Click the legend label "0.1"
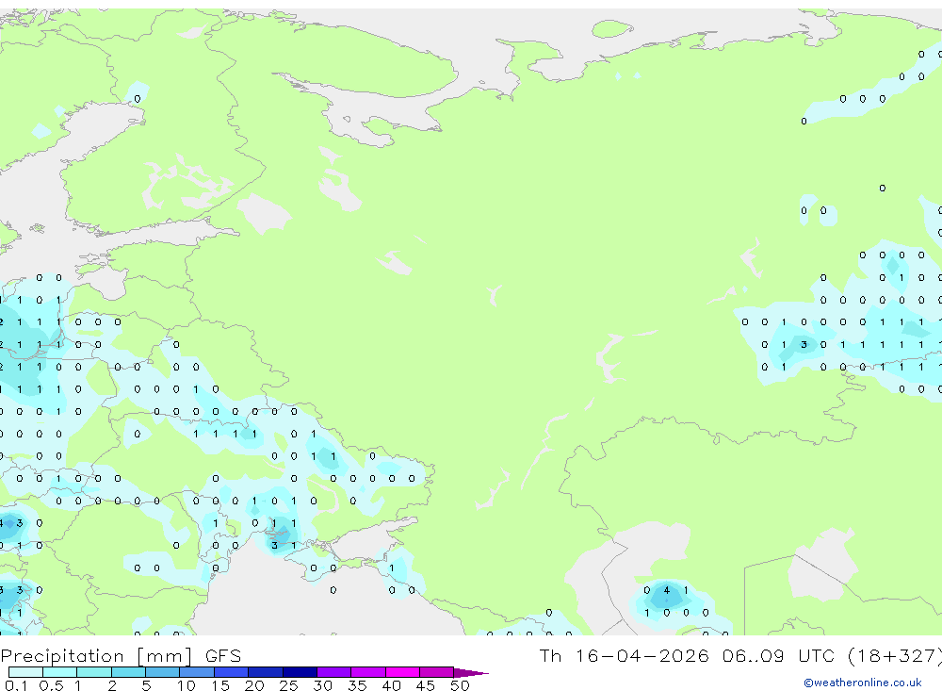Viewport: 942px width, 691px height. pyautogui.click(x=16, y=685)
